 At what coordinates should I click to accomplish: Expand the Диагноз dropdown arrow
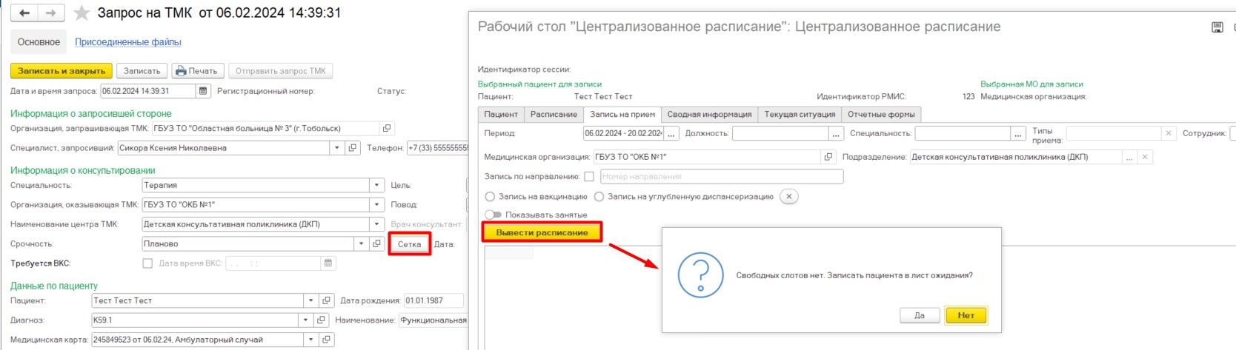tap(305, 320)
